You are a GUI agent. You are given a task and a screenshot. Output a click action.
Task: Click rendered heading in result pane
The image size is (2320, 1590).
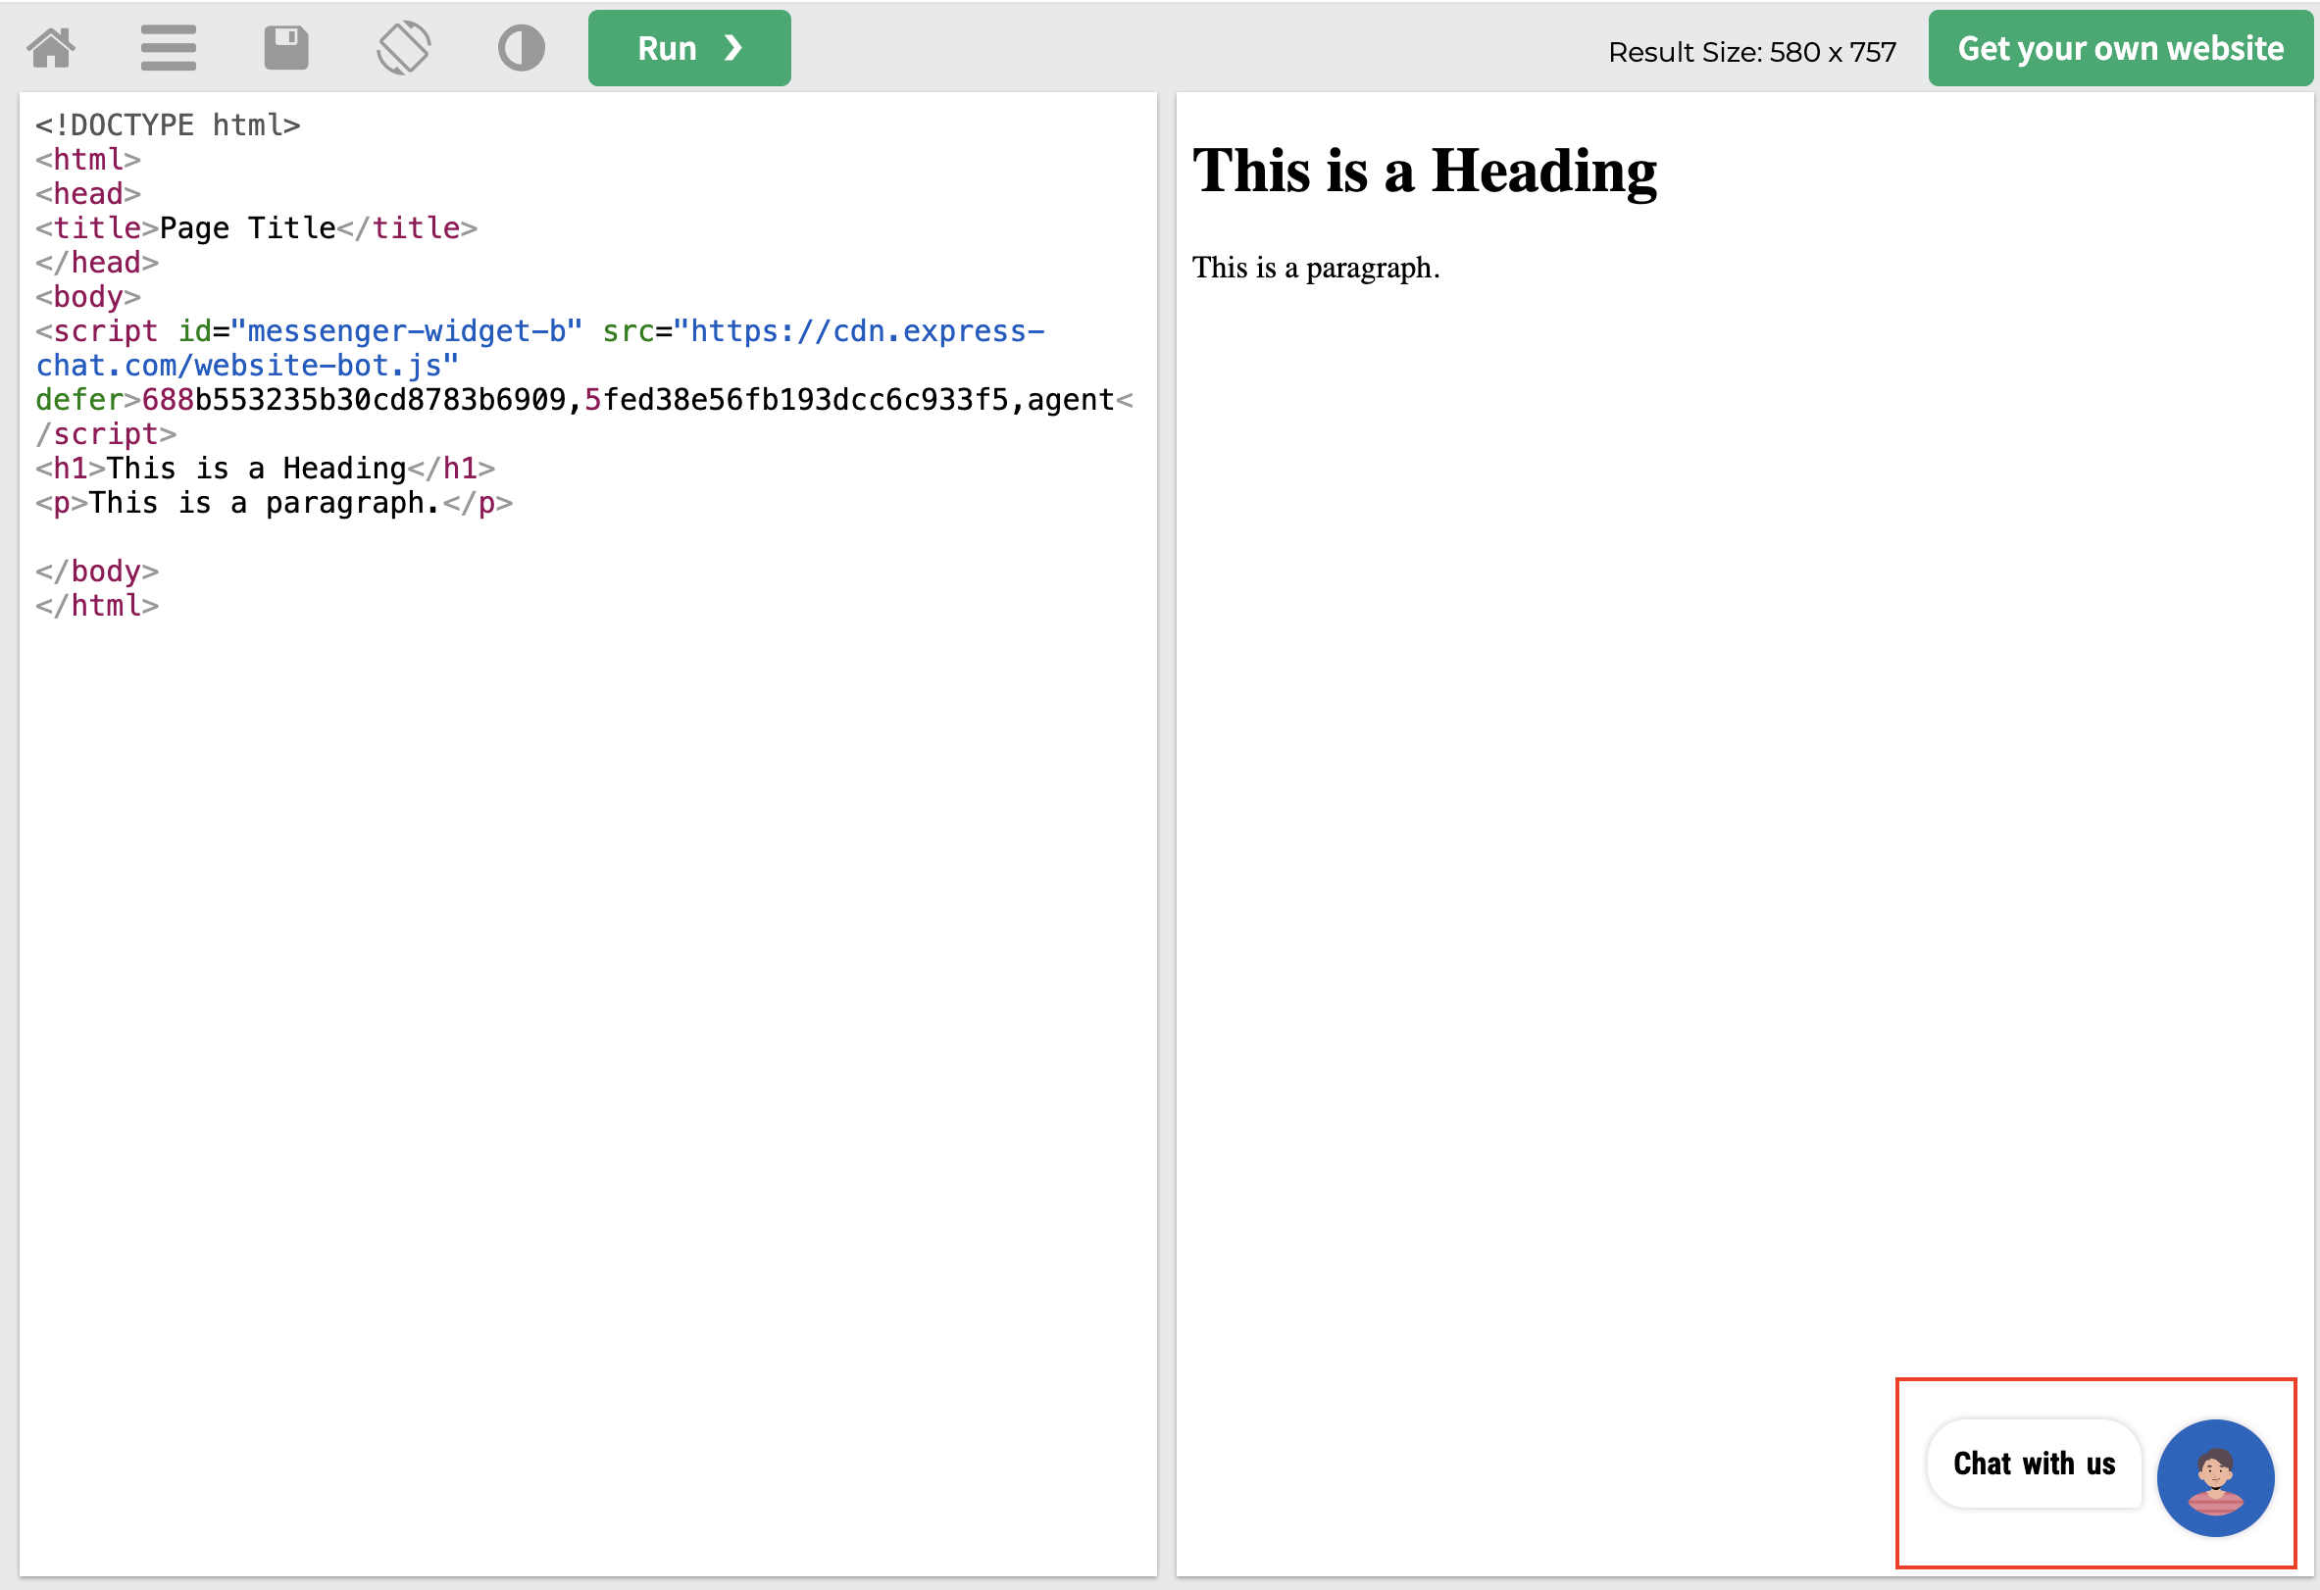tap(1424, 170)
